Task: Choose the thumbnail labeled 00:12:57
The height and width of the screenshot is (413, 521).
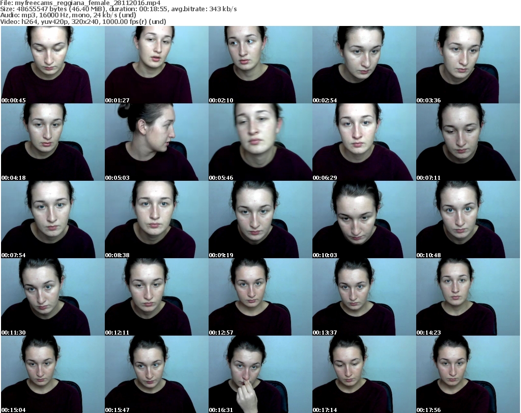Action: point(260,297)
